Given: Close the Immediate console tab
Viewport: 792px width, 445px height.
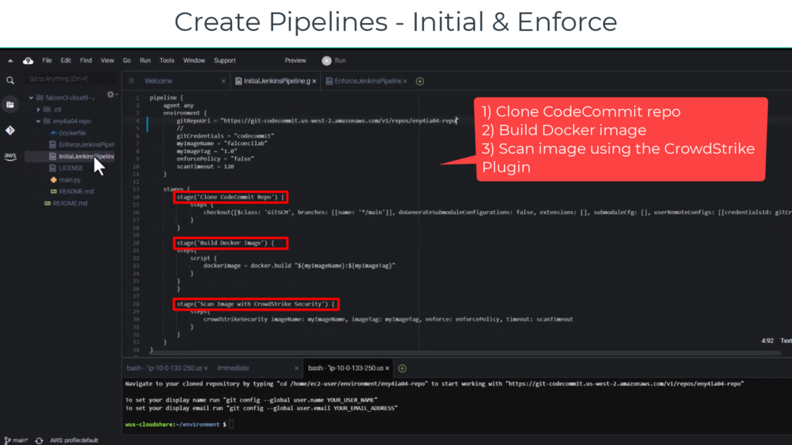Looking at the screenshot, I should pyautogui.click(x=296, y=369).
